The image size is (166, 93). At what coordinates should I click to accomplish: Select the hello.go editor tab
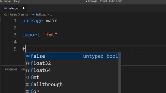click(x=14, y=8)
